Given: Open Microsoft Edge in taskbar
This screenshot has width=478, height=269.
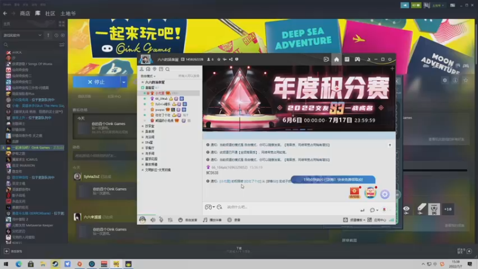Looking at the screenshot, I should (x=19, y=264).
